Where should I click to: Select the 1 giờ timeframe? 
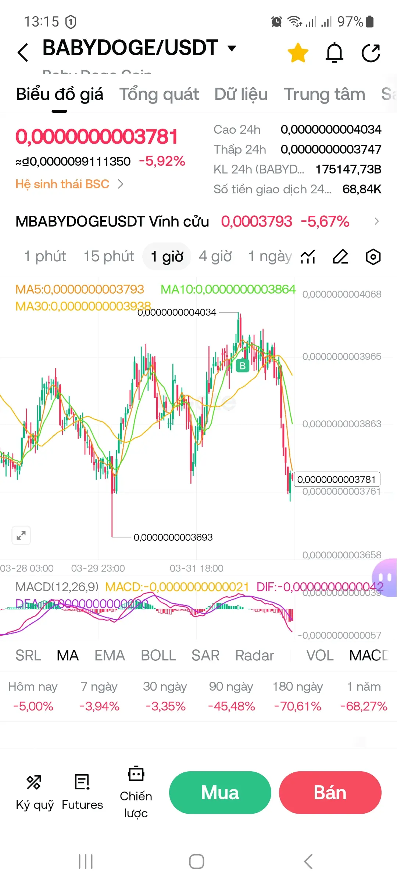click(x=167, y=256)
